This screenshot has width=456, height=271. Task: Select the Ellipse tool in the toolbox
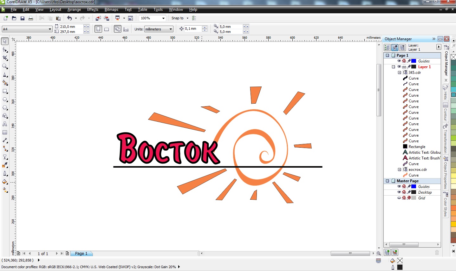[x=5, y=99]
